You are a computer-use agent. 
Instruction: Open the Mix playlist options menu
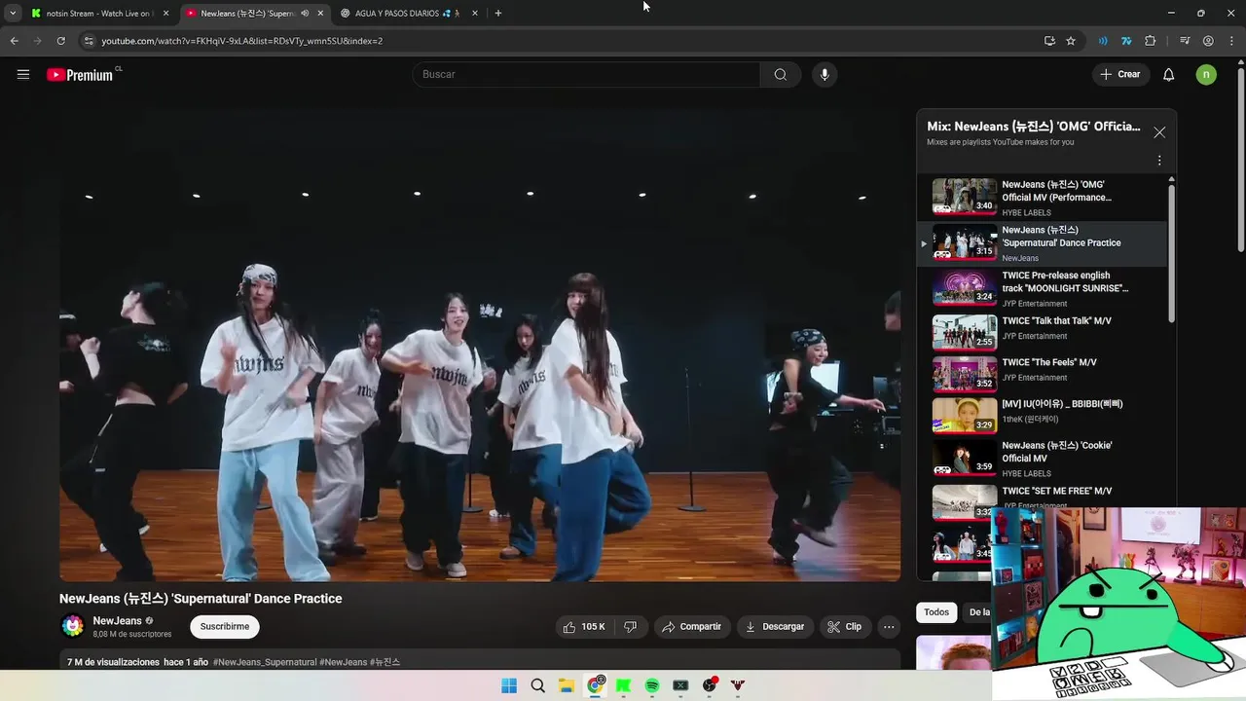pyautogui.click(x=1159, y=160)
